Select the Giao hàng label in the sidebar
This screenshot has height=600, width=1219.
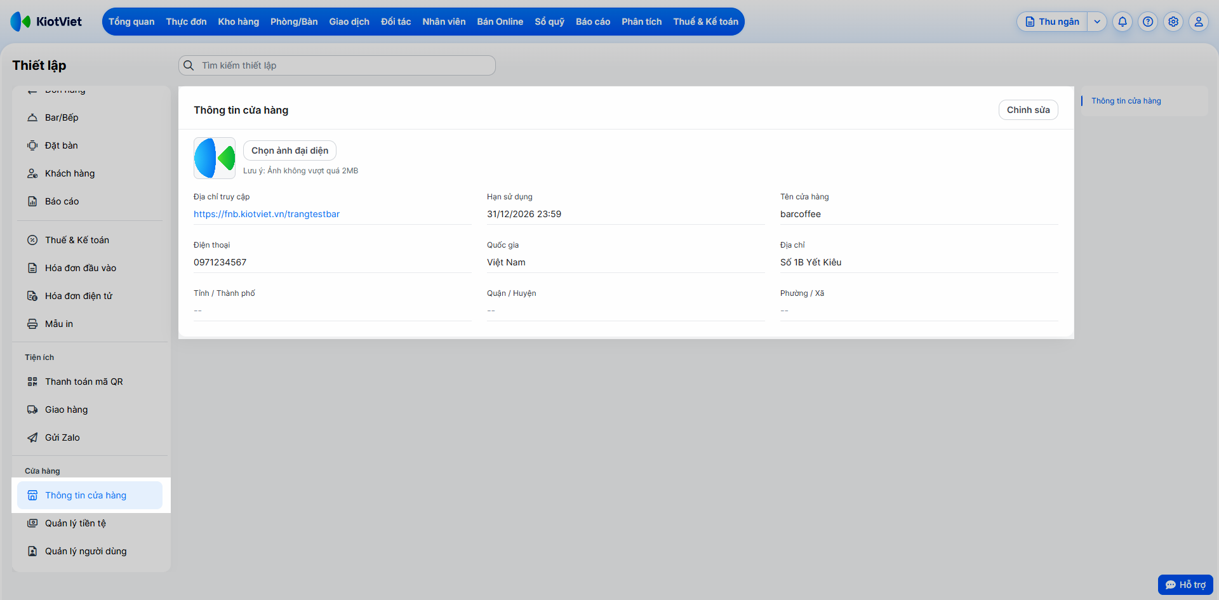point(67,410)
